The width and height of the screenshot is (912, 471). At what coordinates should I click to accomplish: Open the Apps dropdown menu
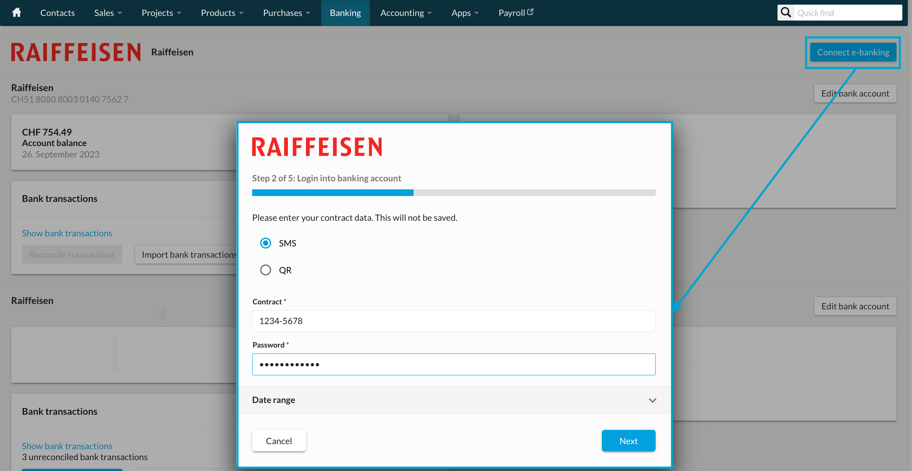click(465, 13)
